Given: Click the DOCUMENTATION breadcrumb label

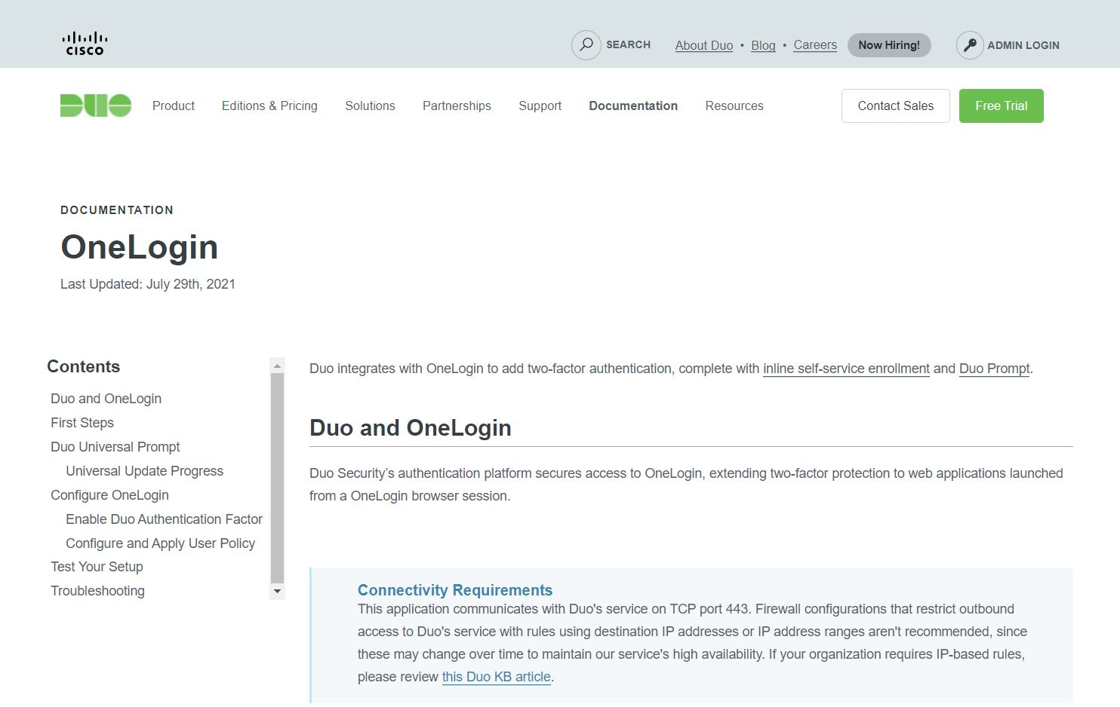Looking at the screenshot, I should (117, 210).
